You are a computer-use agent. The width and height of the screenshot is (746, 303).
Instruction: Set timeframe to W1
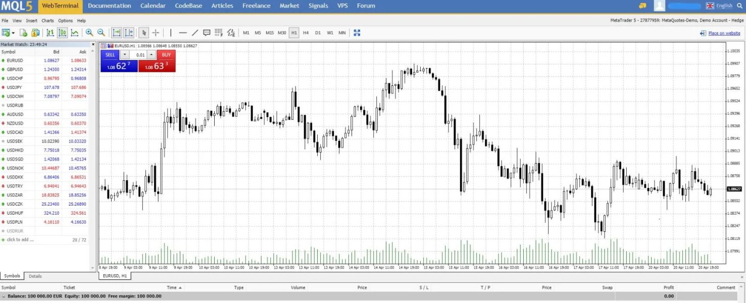point(330,33)
